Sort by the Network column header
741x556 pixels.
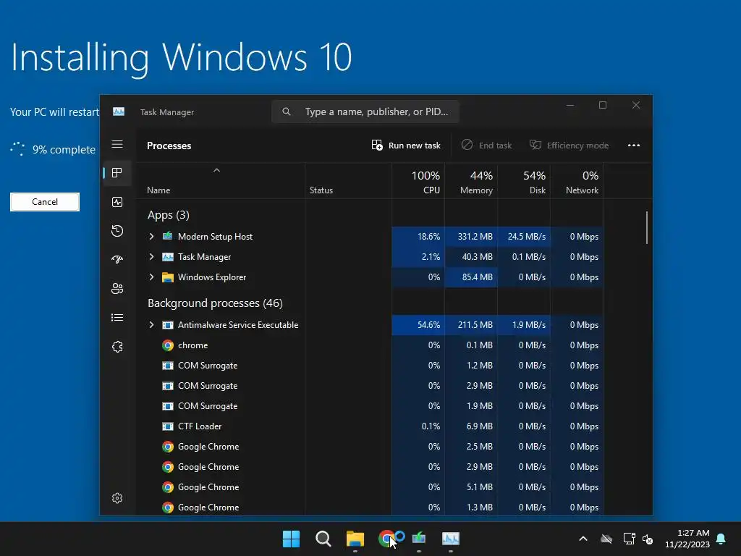[577, 182]
